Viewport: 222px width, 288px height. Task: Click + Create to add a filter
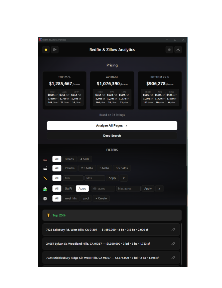click(101, 198)
